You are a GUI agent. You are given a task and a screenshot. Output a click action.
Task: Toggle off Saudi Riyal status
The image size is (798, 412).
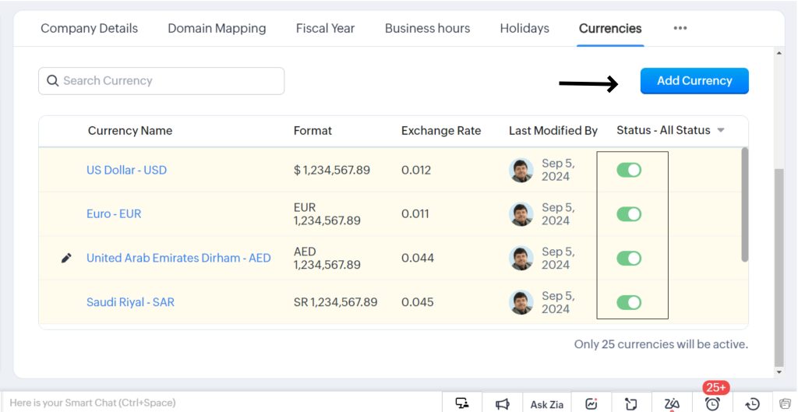point(629,302)
